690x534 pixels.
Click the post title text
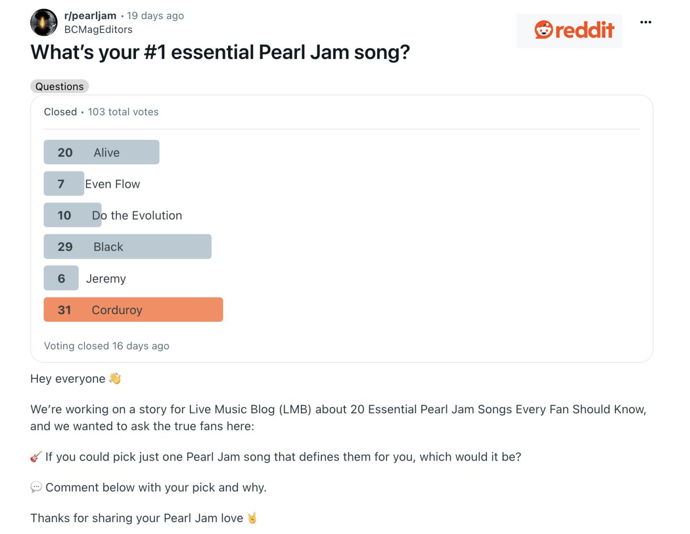click(x=220, y=52)
